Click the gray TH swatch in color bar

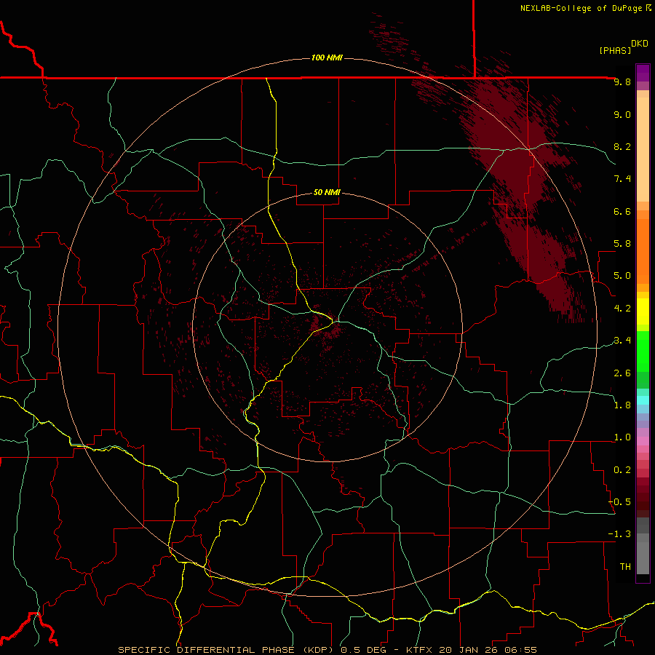point(643,557)
